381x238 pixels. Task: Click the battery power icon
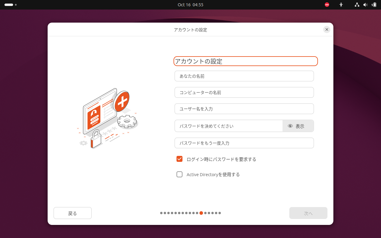tap(374, 5)
